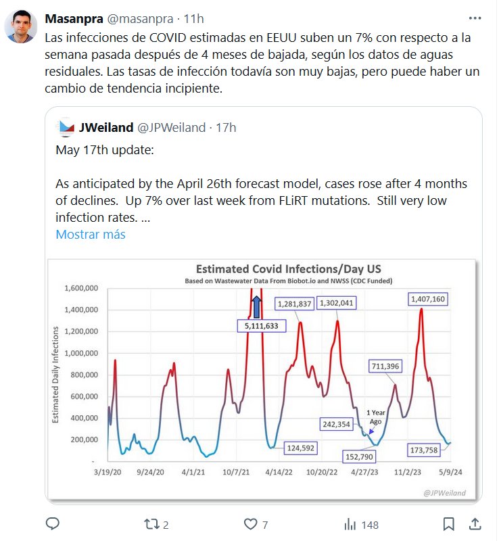Image resolution: width=499 pixels, height=541 pixels.
Task: View post analytics showing 148 views
Action: [x=351, y=524]
